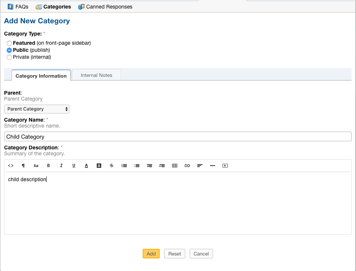Select the Featured category type
This screenshot has height=271, width=356.
pos(9,43)
